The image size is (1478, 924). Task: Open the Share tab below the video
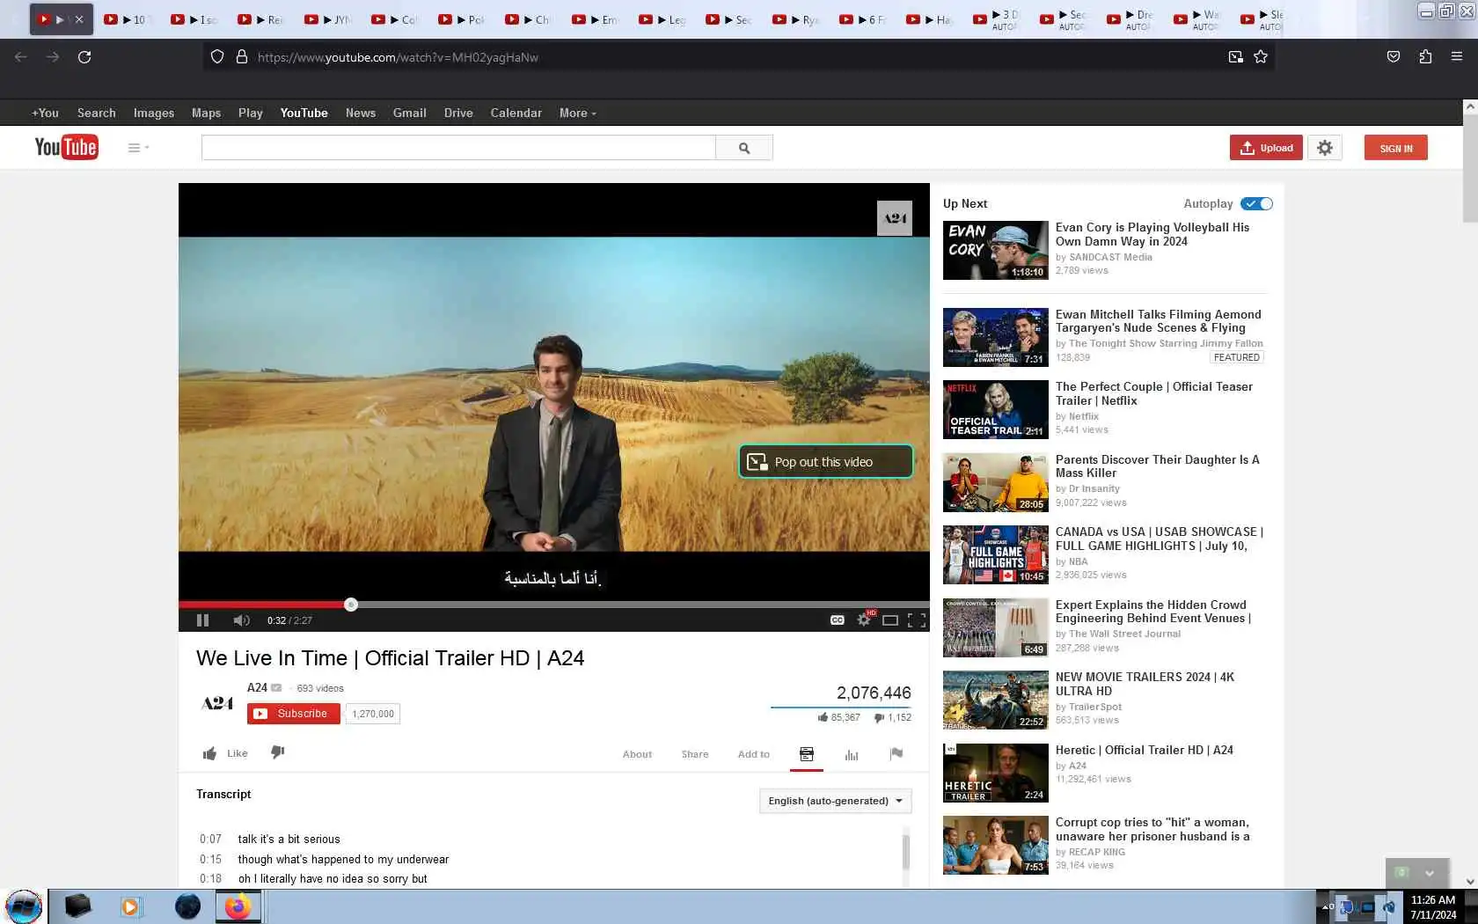(694, 754)
